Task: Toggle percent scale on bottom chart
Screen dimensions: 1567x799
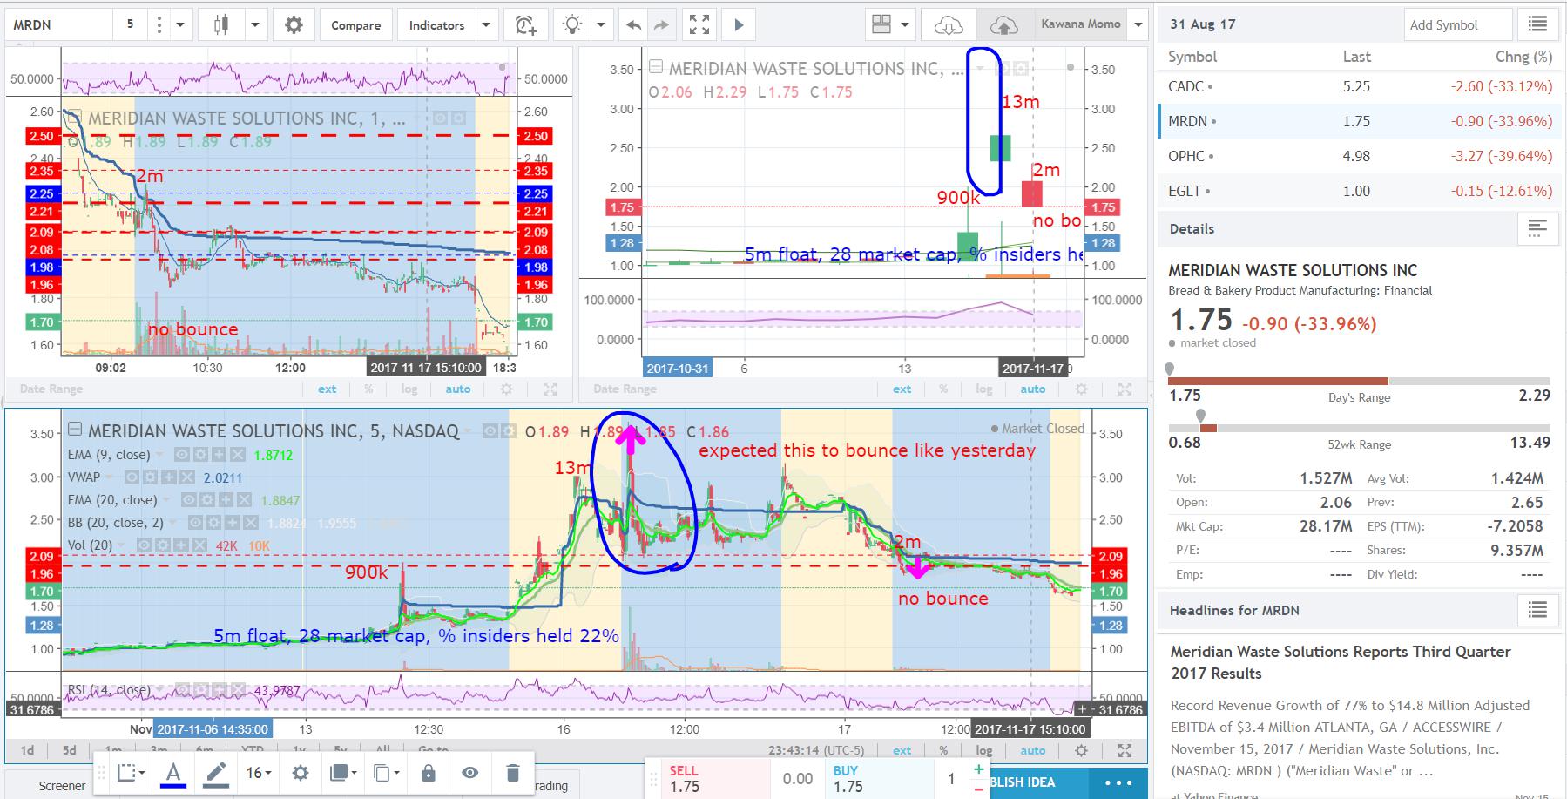Action: pos(943,750)
